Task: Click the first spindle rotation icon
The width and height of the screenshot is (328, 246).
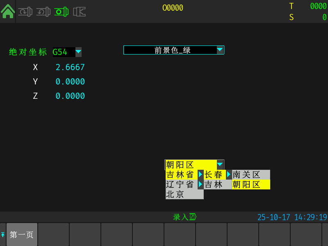Action: [25, 11]
